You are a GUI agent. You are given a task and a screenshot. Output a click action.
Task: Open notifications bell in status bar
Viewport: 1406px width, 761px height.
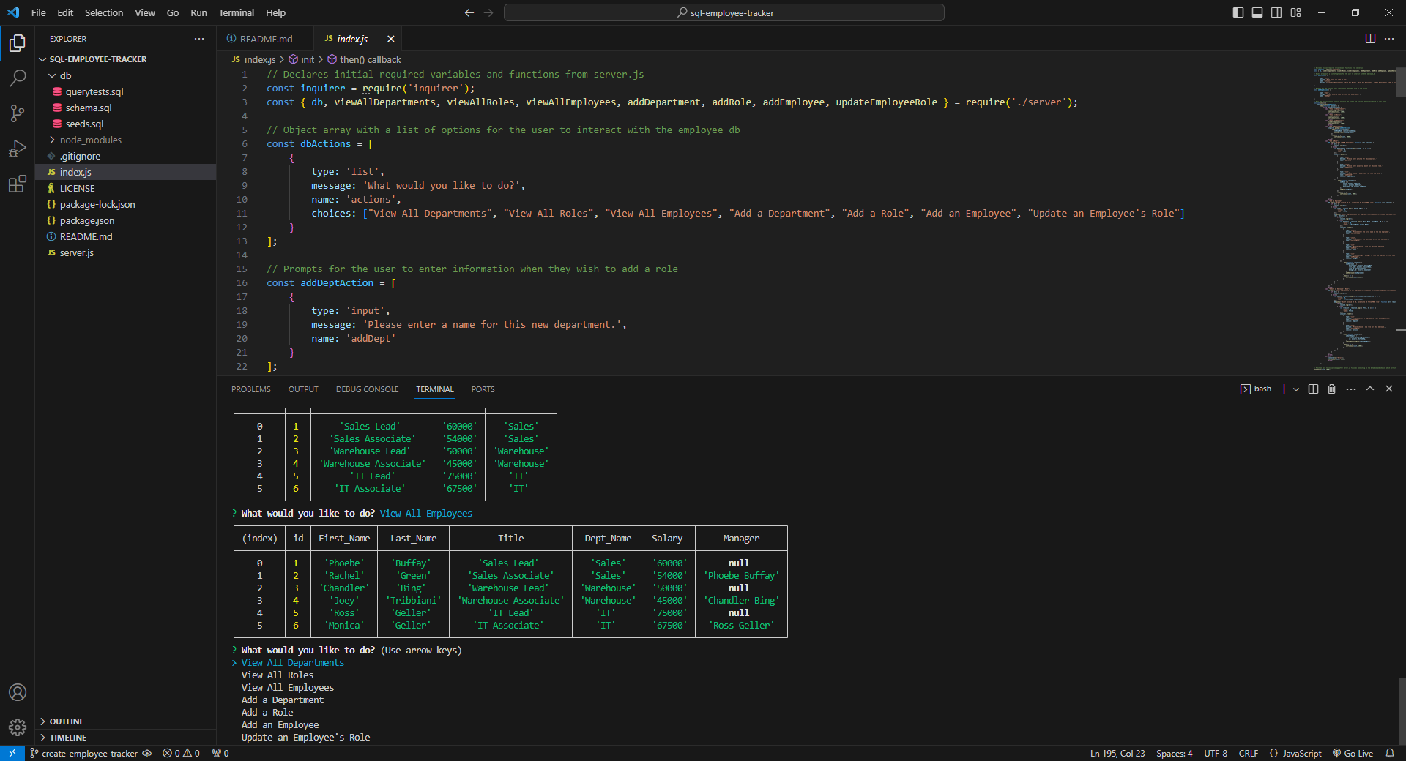point(1390,753)
